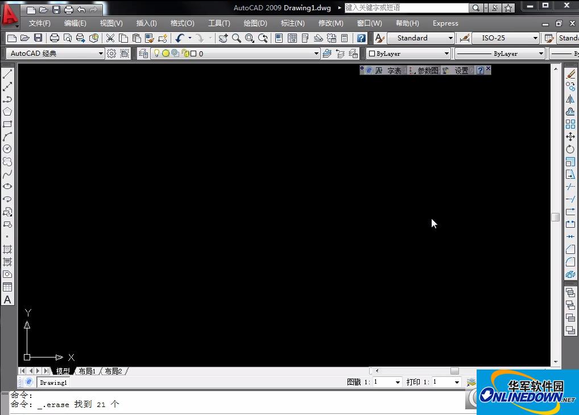Image resolution: width=579 pixels, height=415 pixels.
Task: Click the search magnifier button
Action: pos(476,8)
